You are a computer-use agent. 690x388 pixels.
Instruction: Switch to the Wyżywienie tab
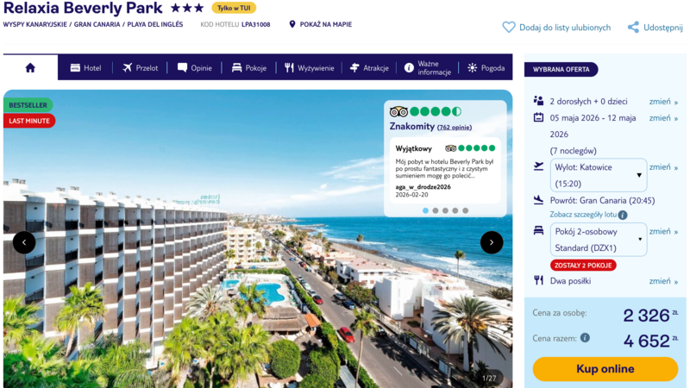click(x=309, y=68)
